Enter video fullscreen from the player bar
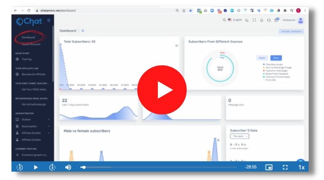Image resolution: width=324 pixels, height=180 pixels. pyautogui.click(x=285, y=167)
